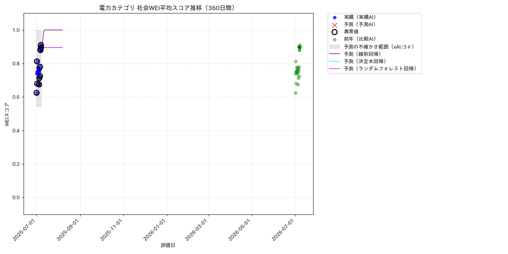Select the legend label 予測（ランダムフォレスト回帰）

(380, 68)
